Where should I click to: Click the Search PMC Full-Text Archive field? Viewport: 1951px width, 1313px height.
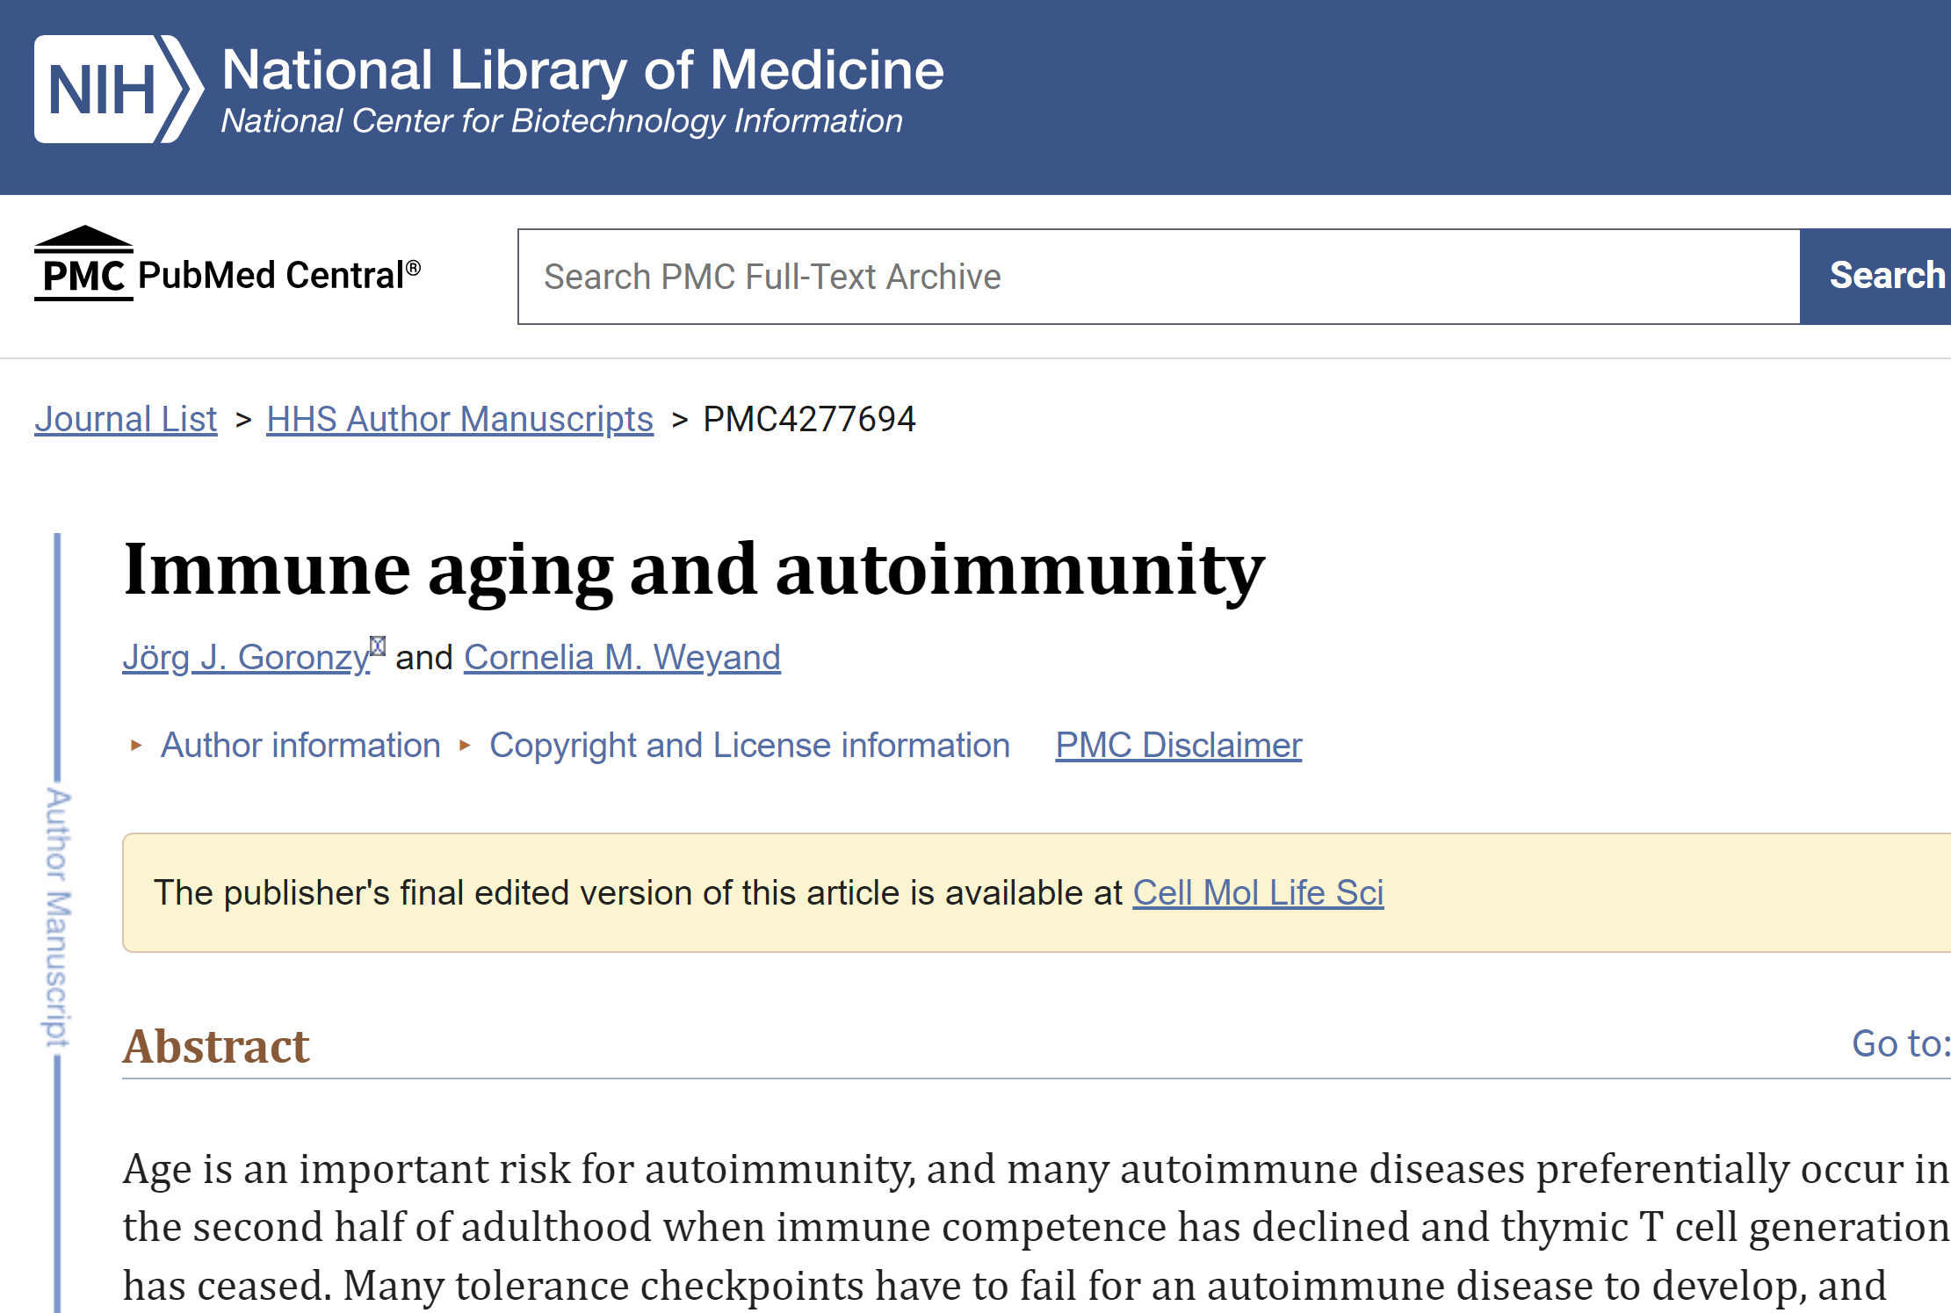(x=1159, y=277)
